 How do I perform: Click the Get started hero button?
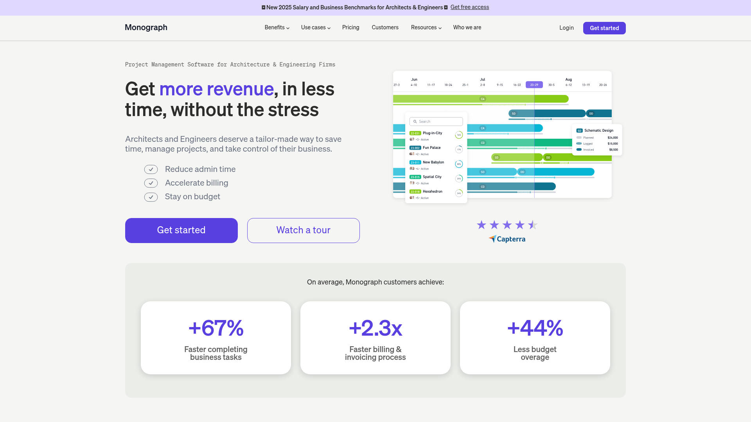[x=181, y=230]
